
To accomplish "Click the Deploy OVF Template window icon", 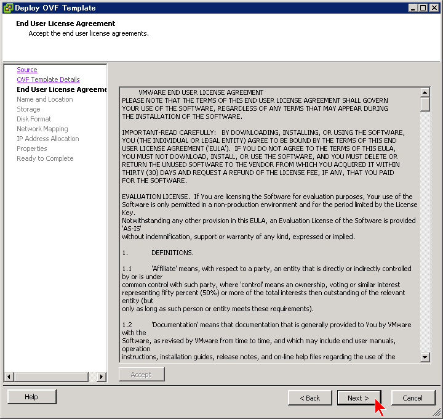I will (x=8, y=7).
